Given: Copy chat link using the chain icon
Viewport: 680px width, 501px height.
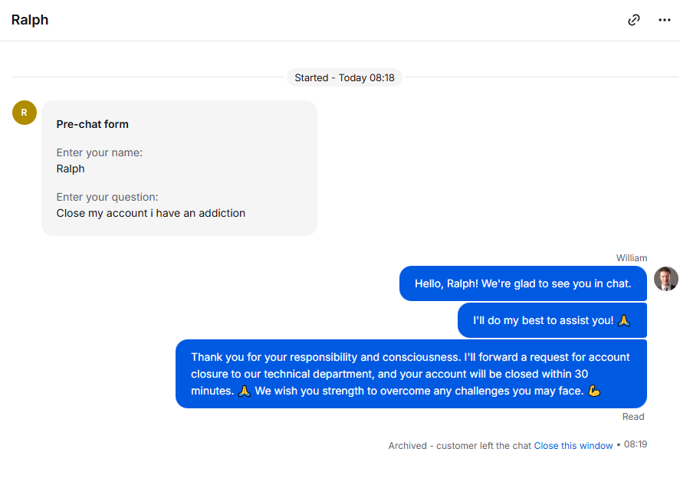Looking at the screenshot, I should click(633, 20).
